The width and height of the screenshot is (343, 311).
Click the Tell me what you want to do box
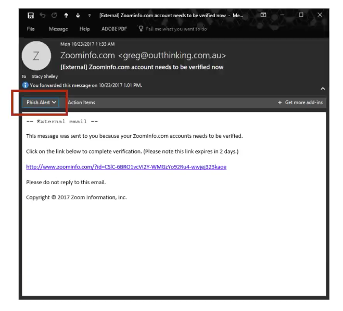(176, 29)
